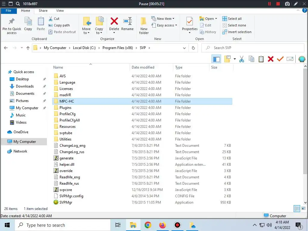Viewport: 308px width, 231px height.
Task: Click the Search SVP input field
Action: pyautogui.click(x=253, y=48)
